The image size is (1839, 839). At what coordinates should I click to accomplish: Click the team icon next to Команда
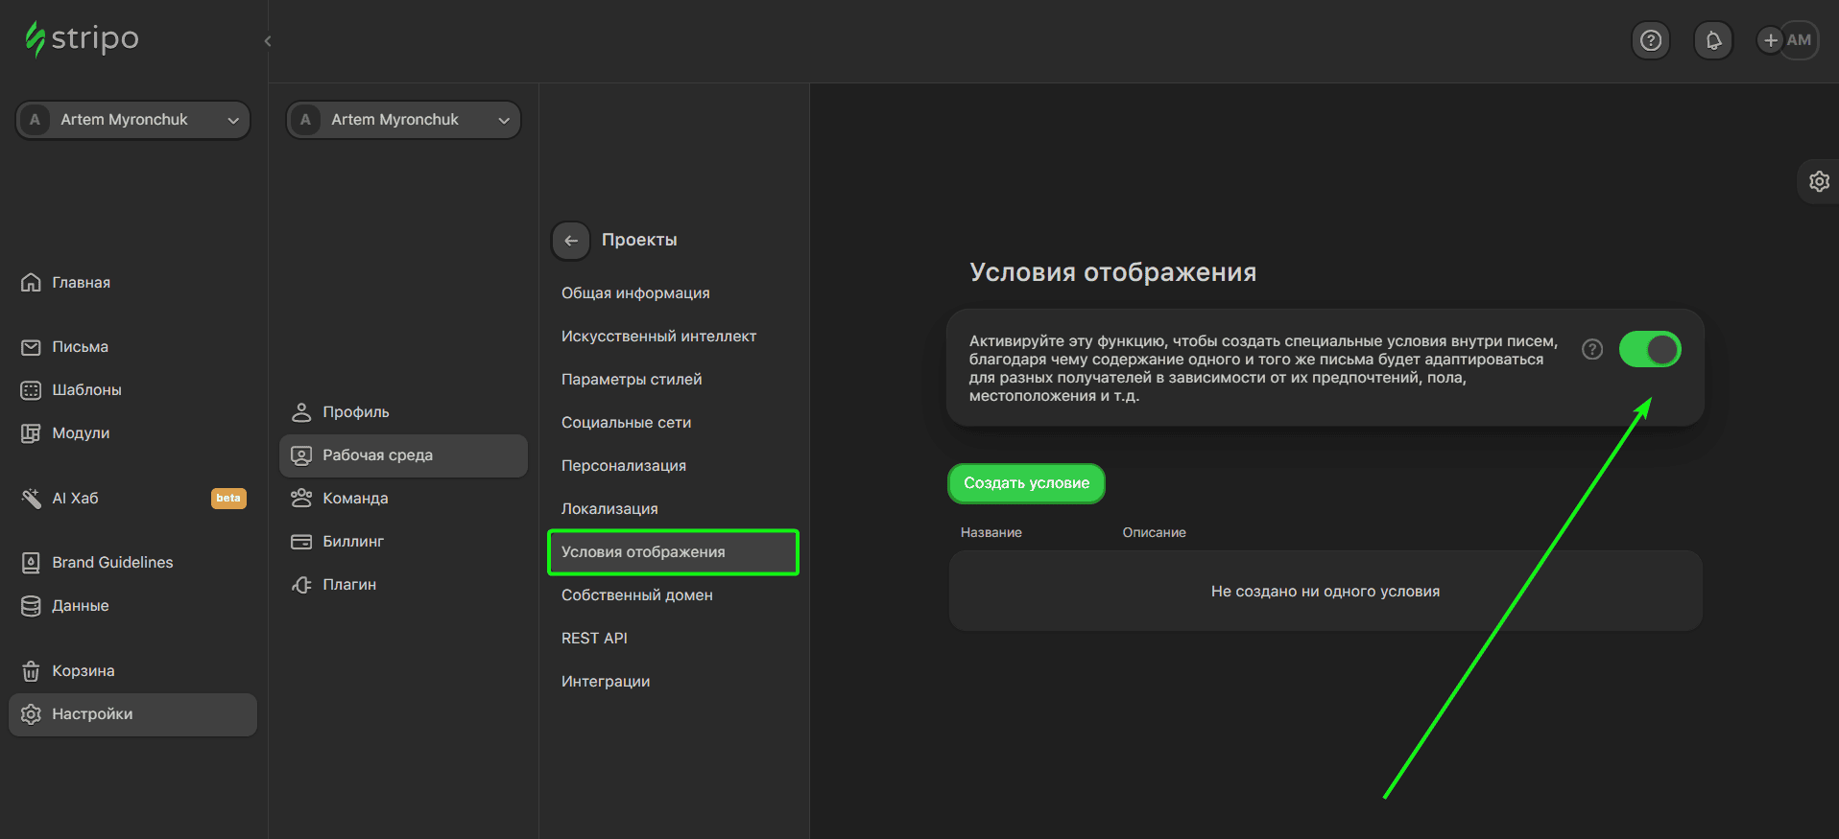point(301,499)
